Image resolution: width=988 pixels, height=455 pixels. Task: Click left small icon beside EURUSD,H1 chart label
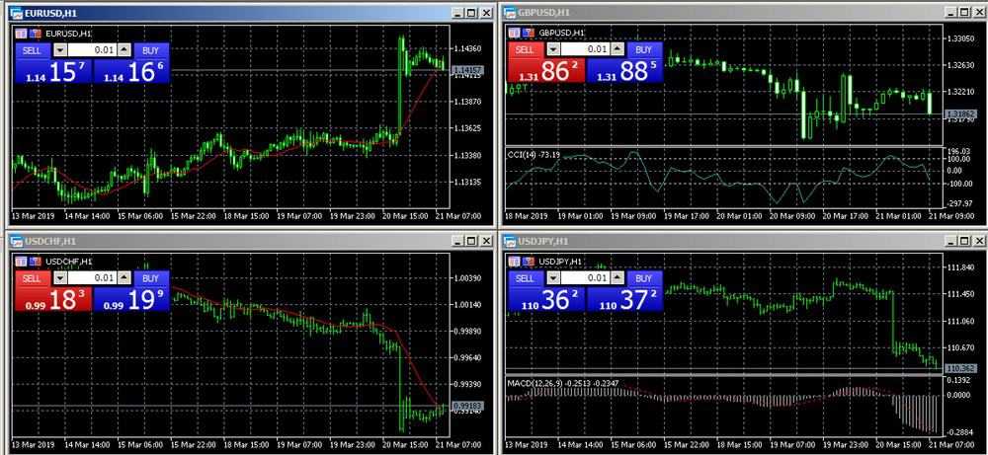pos(22,33)
